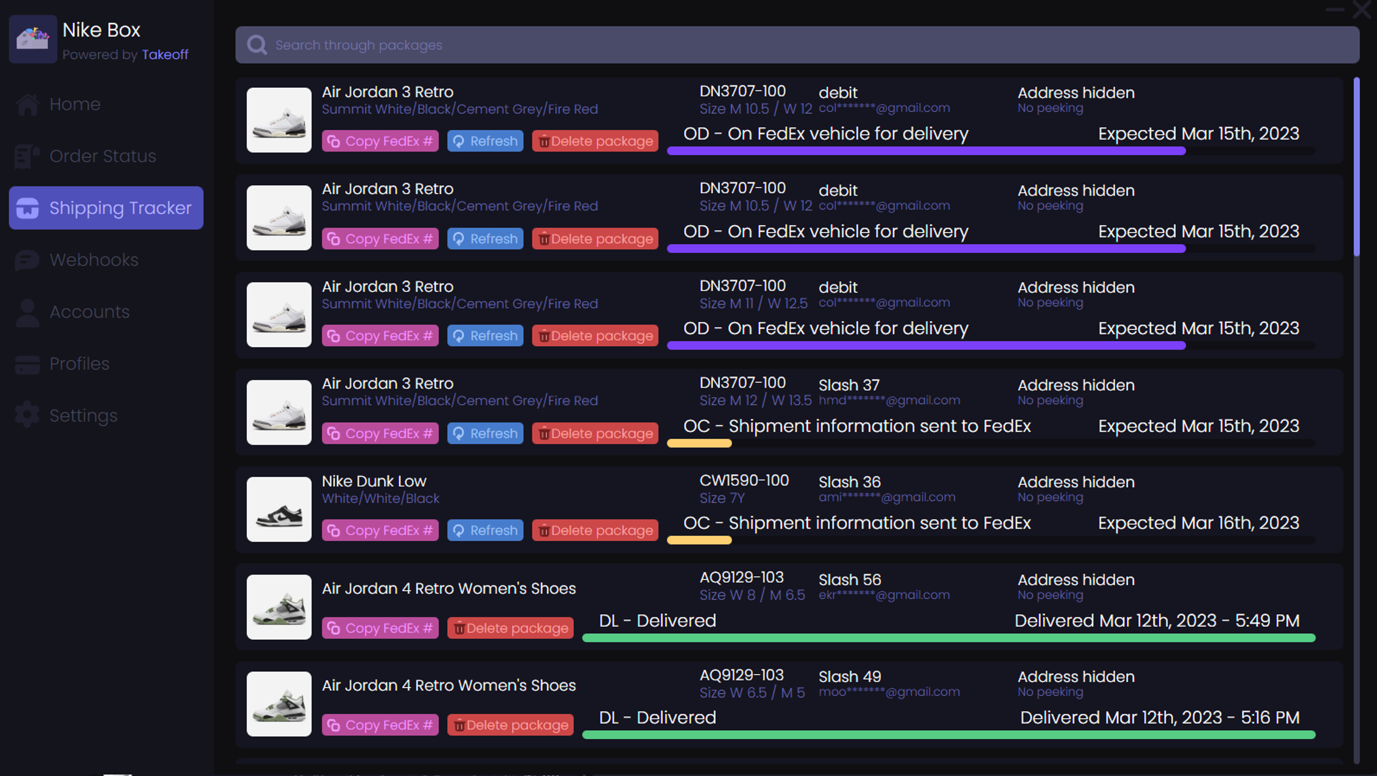Viewport: 1377px width, 776px height.
Task: Copy FedEx # for the Slash 49 package
Action: point(380,725)
